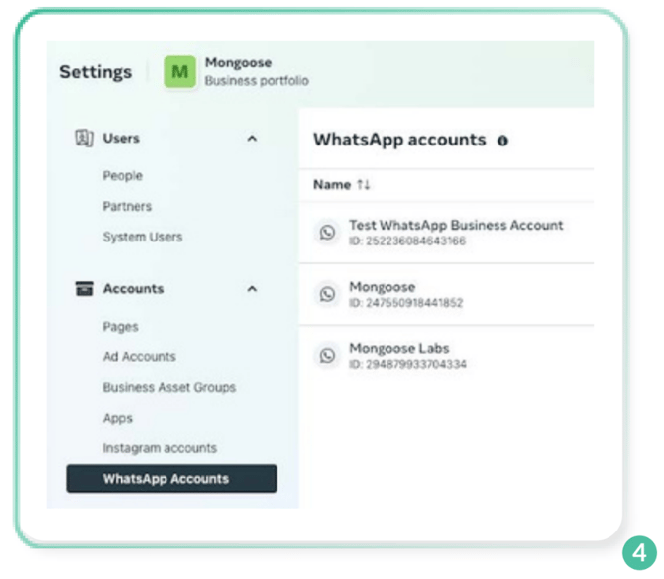The width and height of the screenshot is (664, 579).
Task: Open Pages under Accounts
Action: click(x=120, y=327)
